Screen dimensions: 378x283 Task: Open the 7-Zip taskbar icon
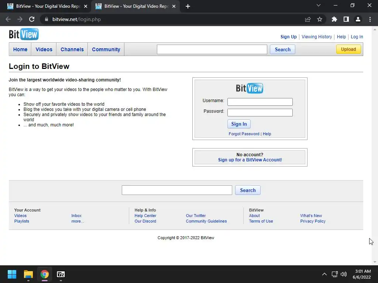click(x=61, y=274)
